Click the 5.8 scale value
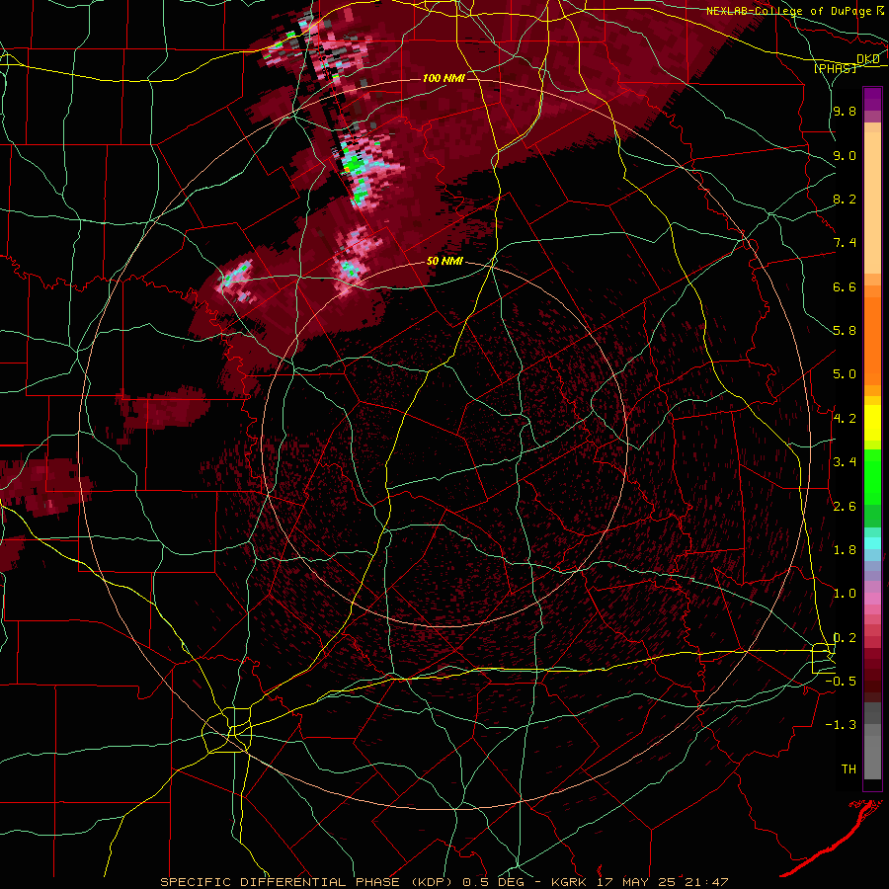889x889 pixels. pos(845,330)
